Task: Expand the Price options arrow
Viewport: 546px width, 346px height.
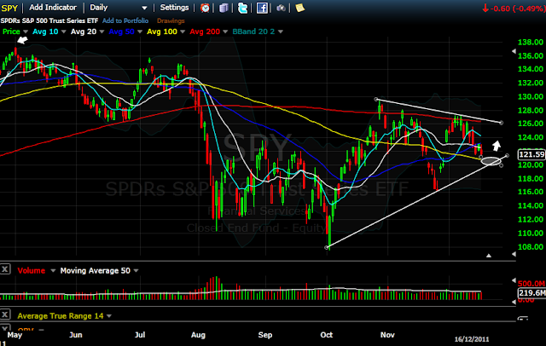Action: [25, 32]
